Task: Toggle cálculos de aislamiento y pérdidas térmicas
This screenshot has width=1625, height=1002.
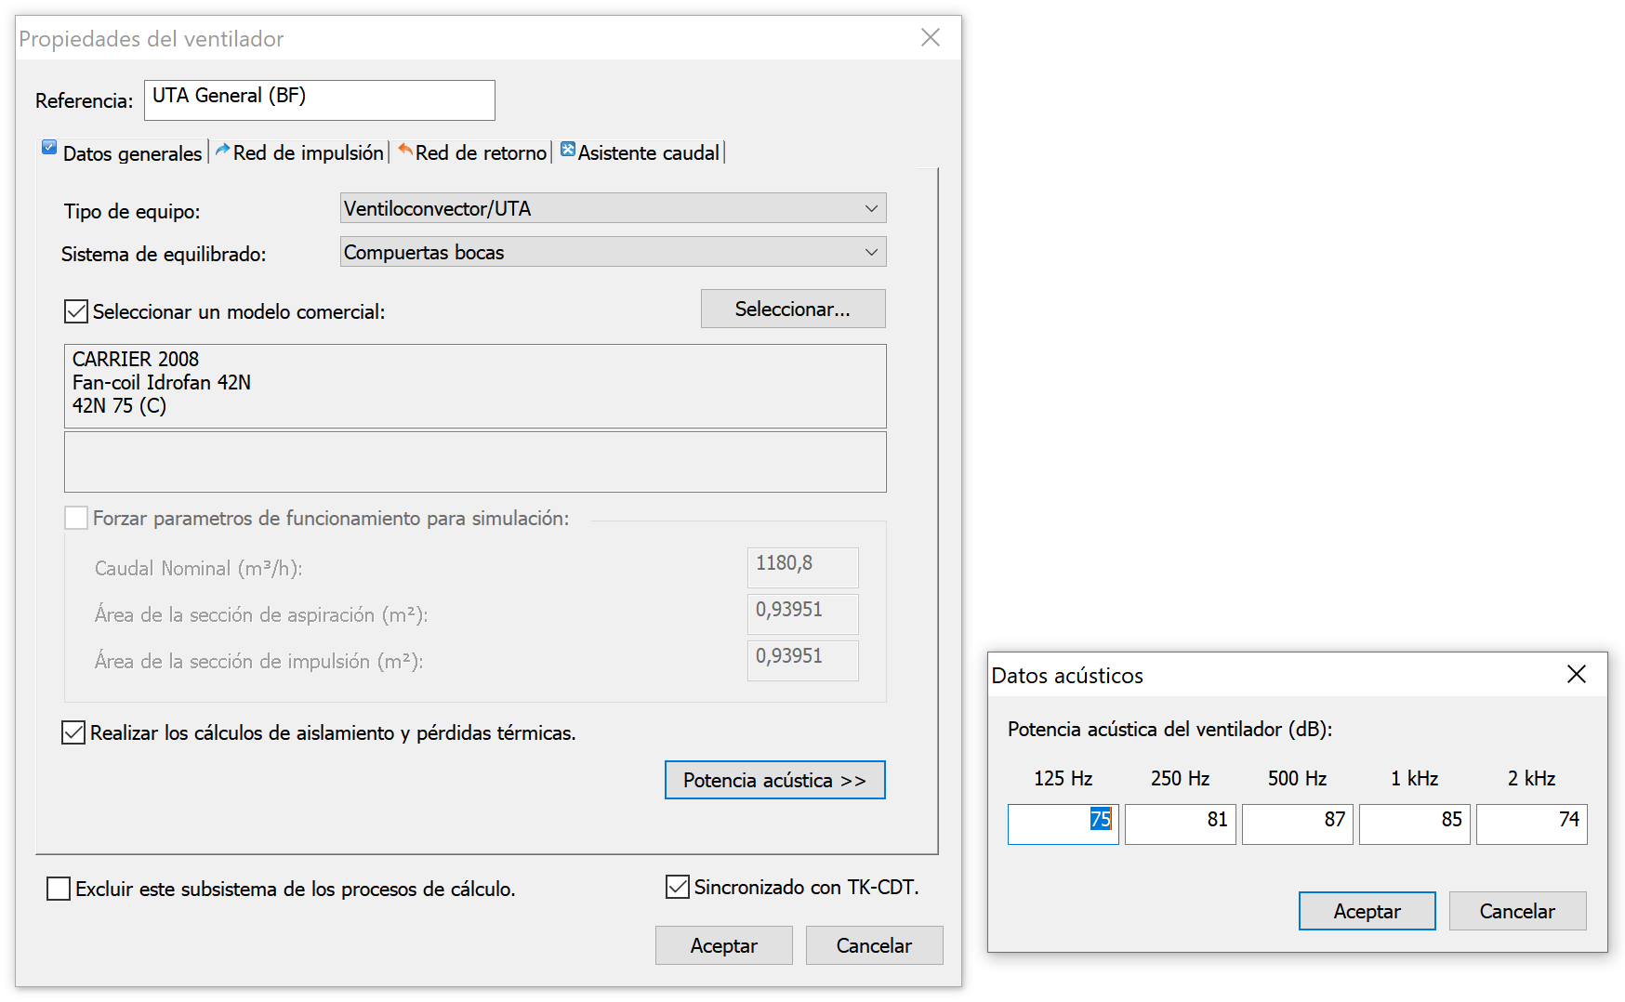Action: [x=73, y=732]
